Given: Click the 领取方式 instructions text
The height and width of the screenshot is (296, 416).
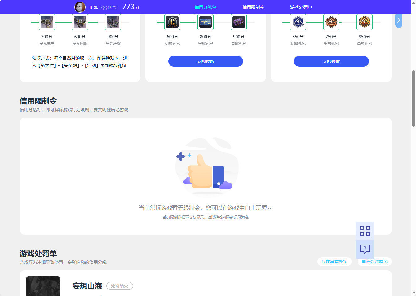Looking at the screenshot, I should coord(80,62).
